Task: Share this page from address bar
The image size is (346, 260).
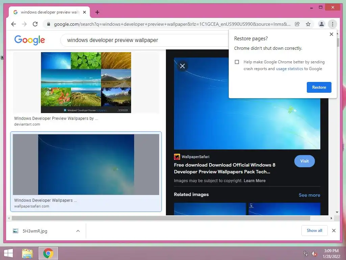Action: 297,24
